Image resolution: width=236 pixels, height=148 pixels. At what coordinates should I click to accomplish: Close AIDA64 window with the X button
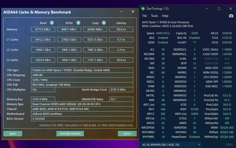(133, 11)
